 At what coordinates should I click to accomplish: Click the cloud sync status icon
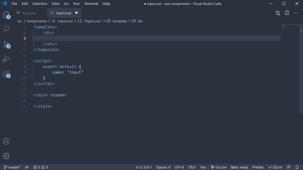27,167
